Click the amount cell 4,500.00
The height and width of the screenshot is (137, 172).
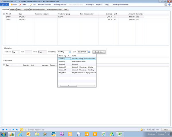(127, 17)
